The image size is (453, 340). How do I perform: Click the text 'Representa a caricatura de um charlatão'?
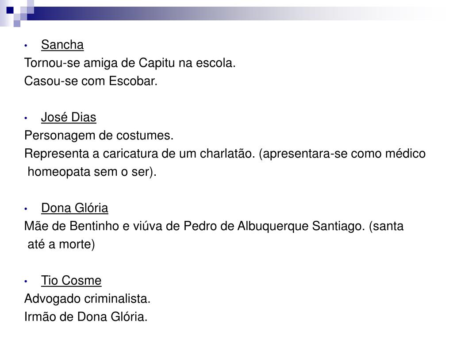click(x=139, y=154)
